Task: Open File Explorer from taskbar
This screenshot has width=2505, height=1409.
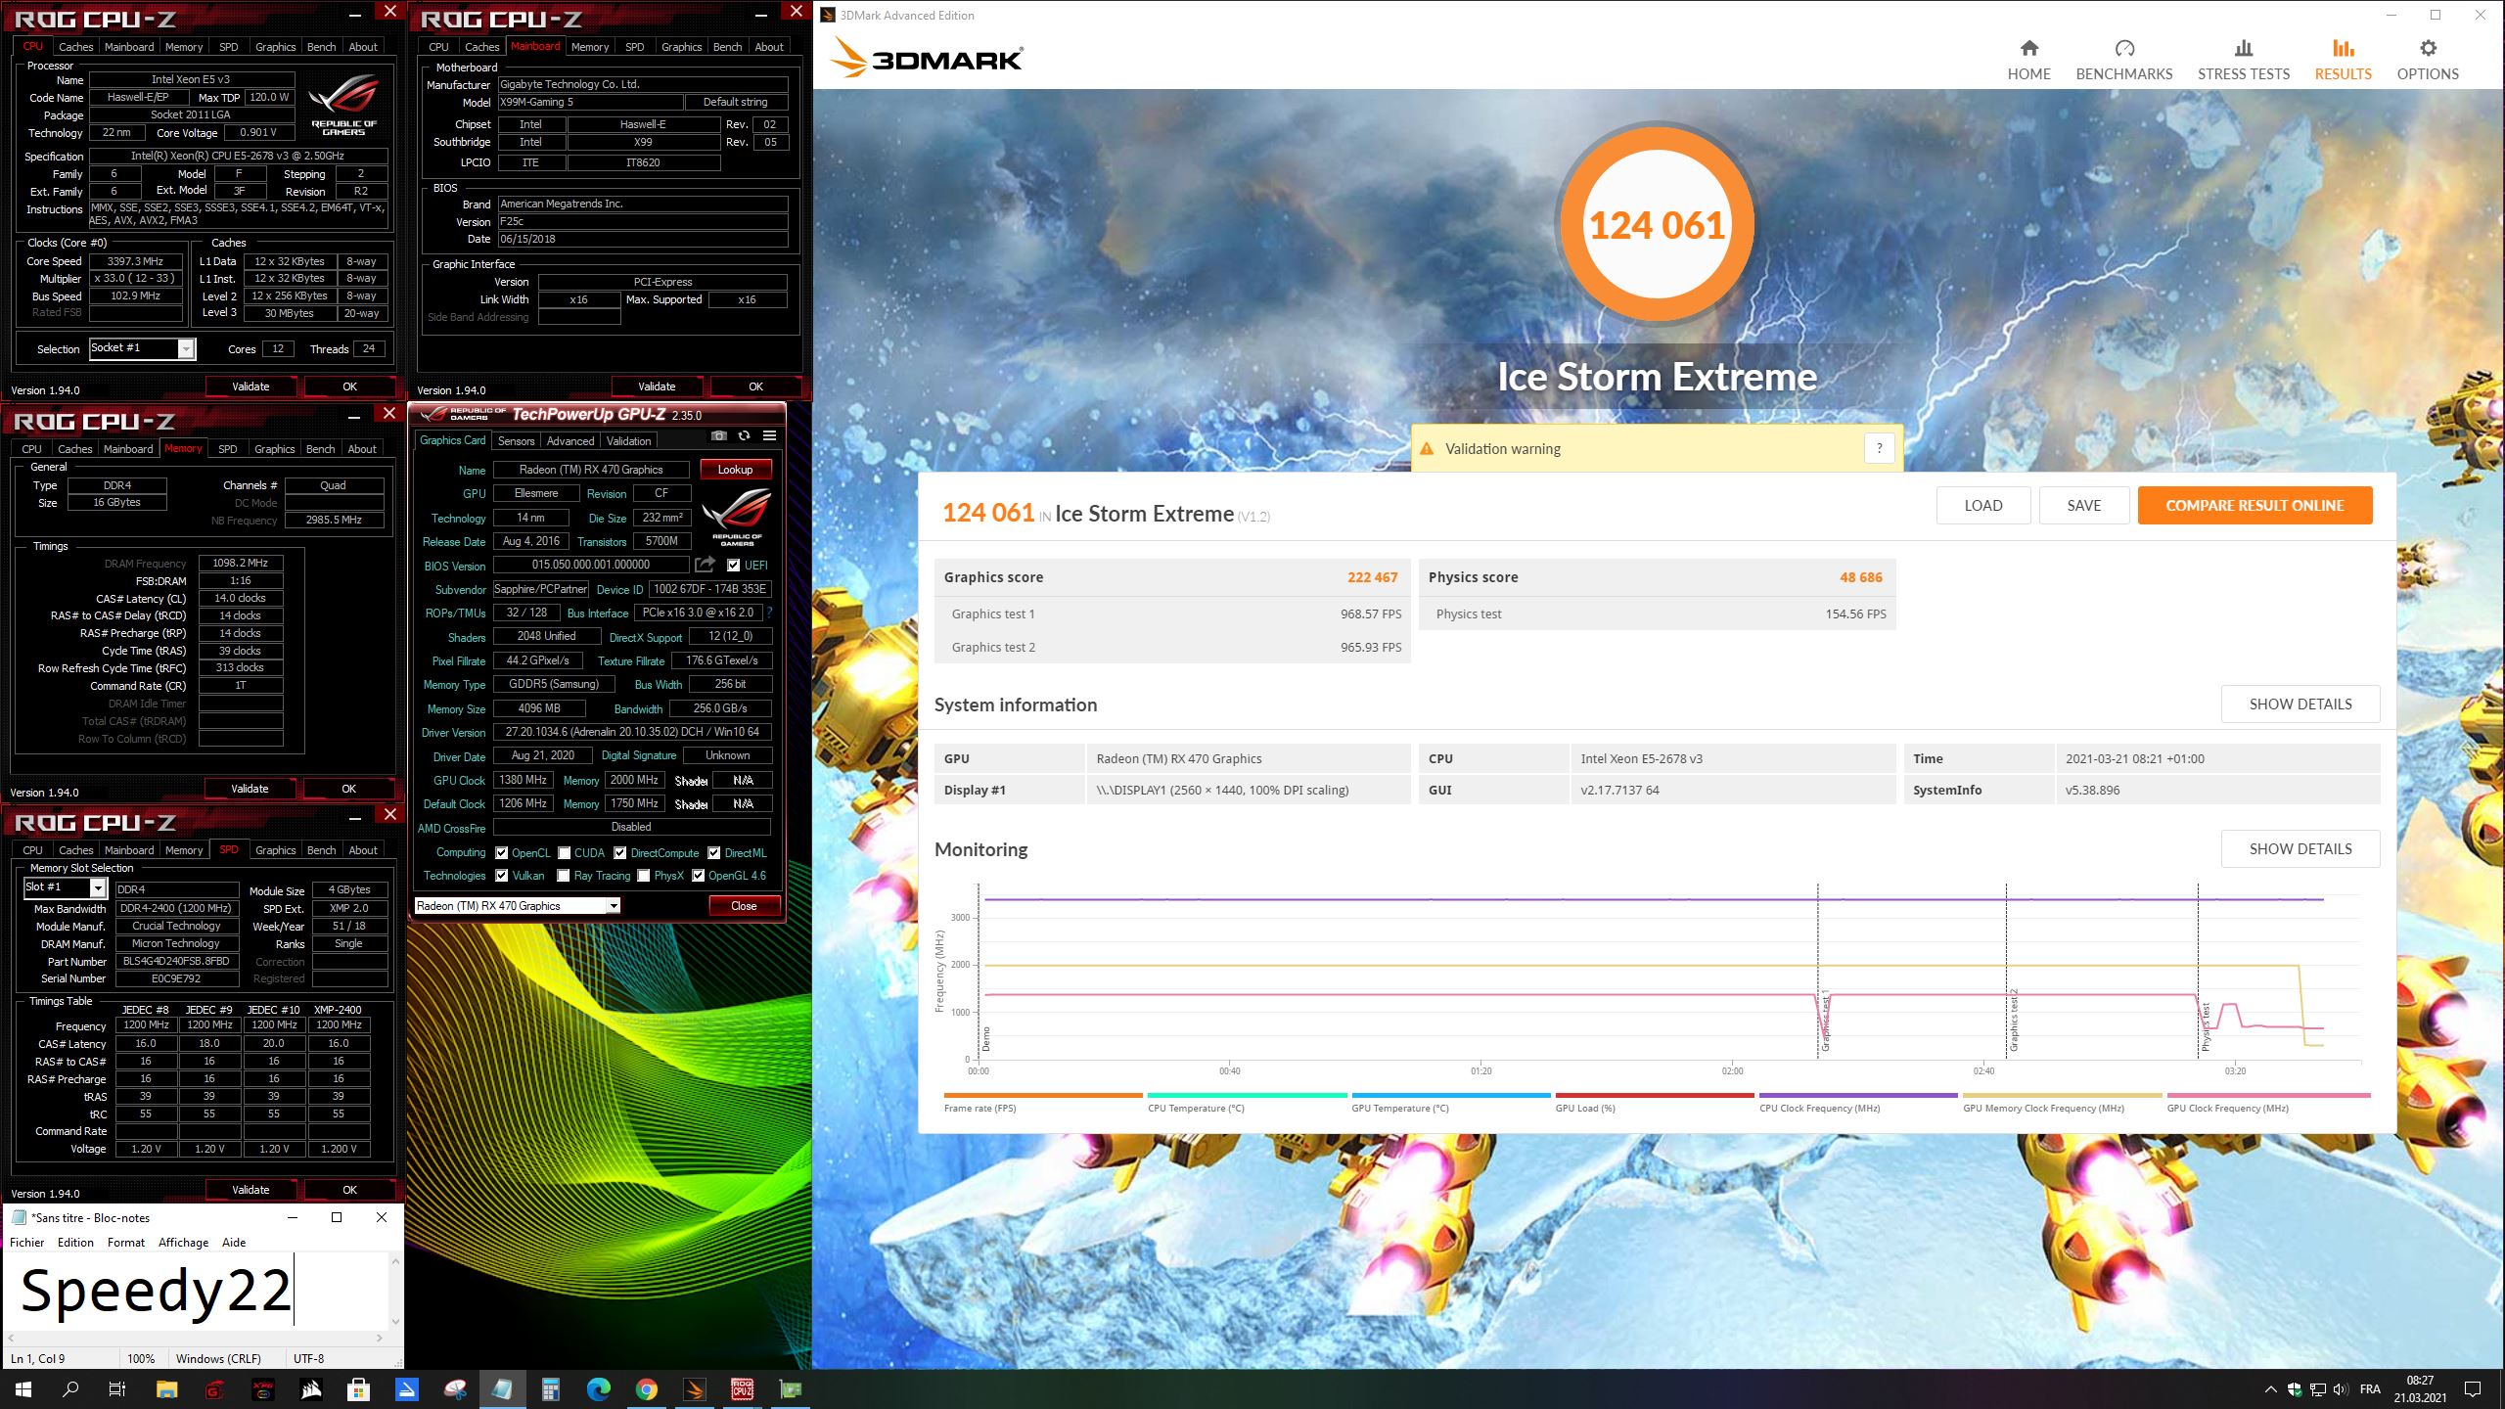Action: tap(166, 1388)
